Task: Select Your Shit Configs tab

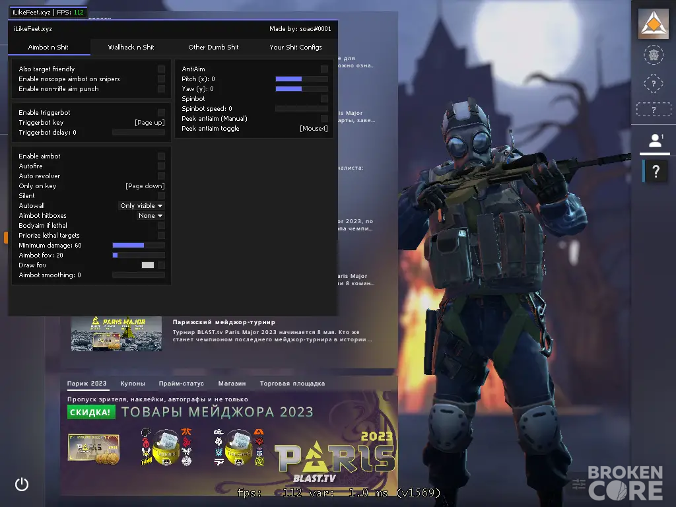Action: pyautogui.click(x=296, y=47)
